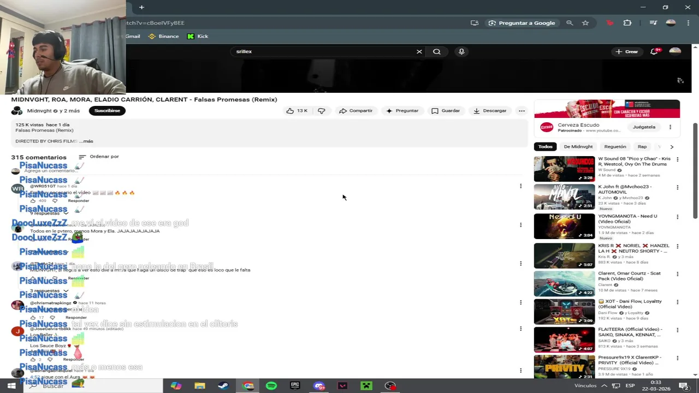The width and height of the screenshot is (699, 393).
Task: Dislike the video with thumbs down
Action: tap(322, 111)
